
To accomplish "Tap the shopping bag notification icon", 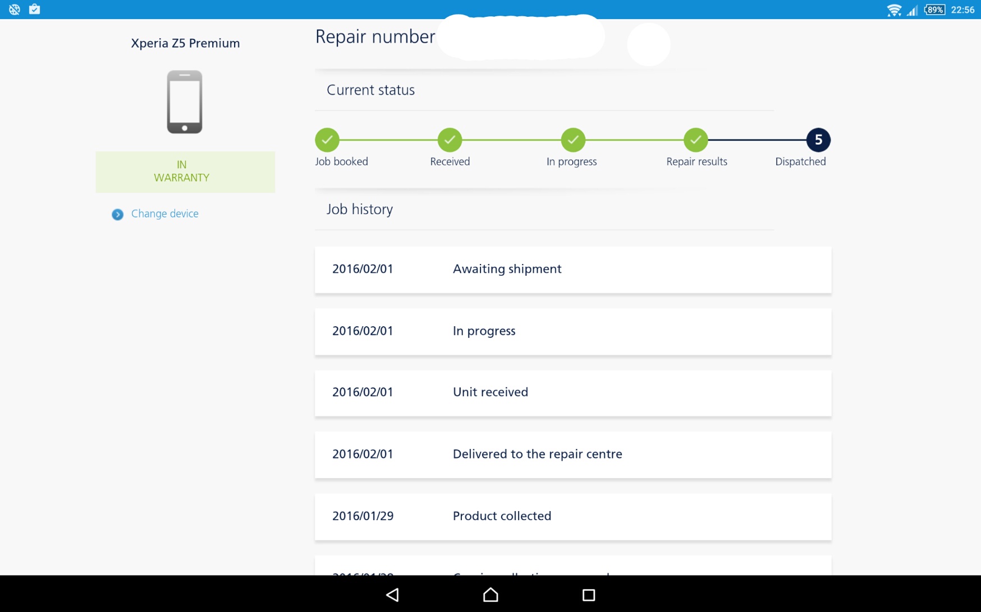I will (35, 9).
